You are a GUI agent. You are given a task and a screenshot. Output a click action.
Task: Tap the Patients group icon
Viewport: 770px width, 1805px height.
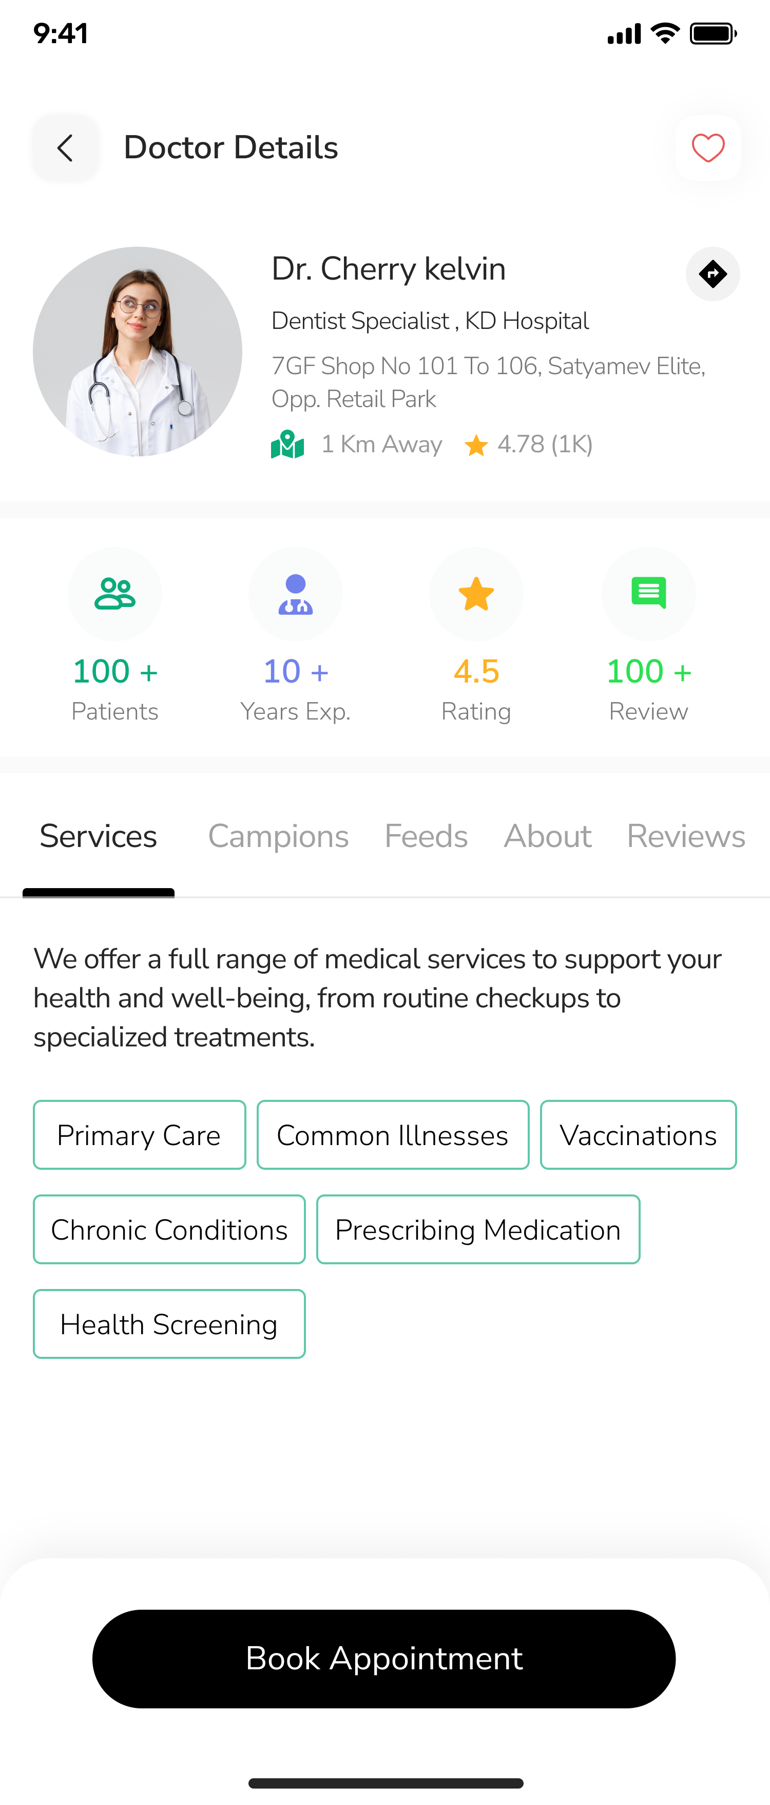click(115, 594)
